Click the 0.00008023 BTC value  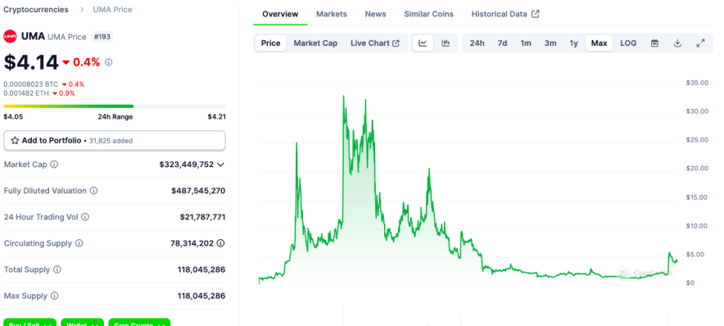pyautogui.click(x=31, y=84)
